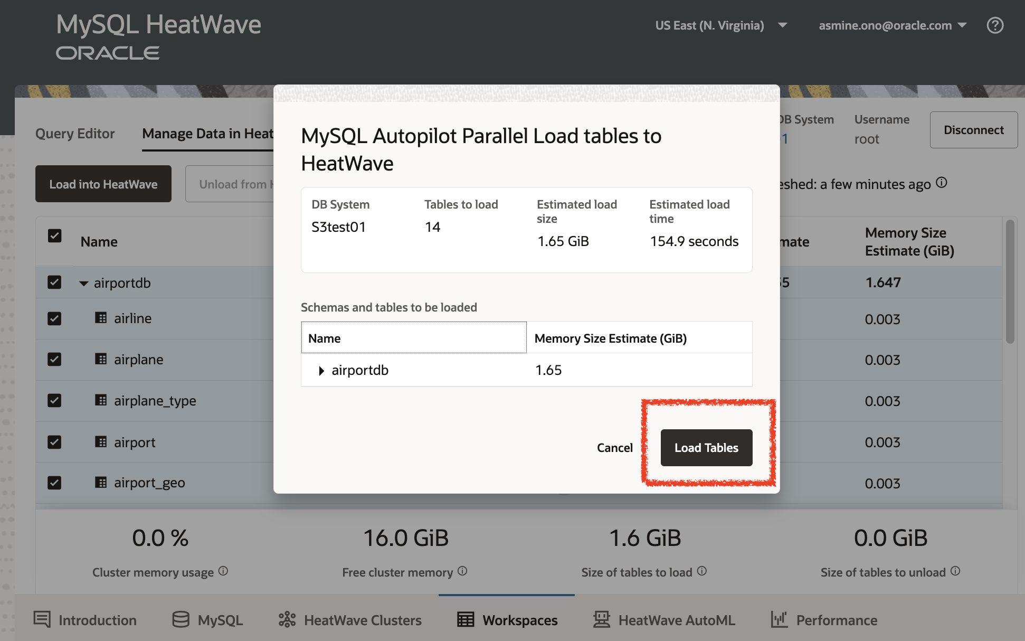Switch to the Query Editor tab
The height and width of the screenshot is (641, 1025).
coord(75,134)
